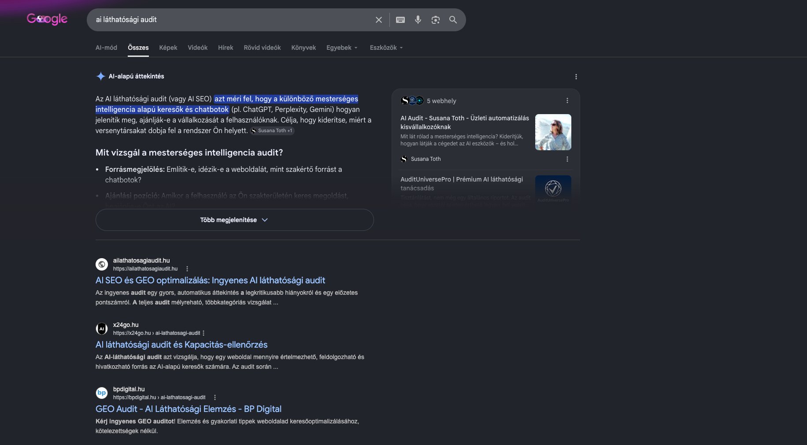Open 'Susana Toth +1' source chip

point(272,131)
